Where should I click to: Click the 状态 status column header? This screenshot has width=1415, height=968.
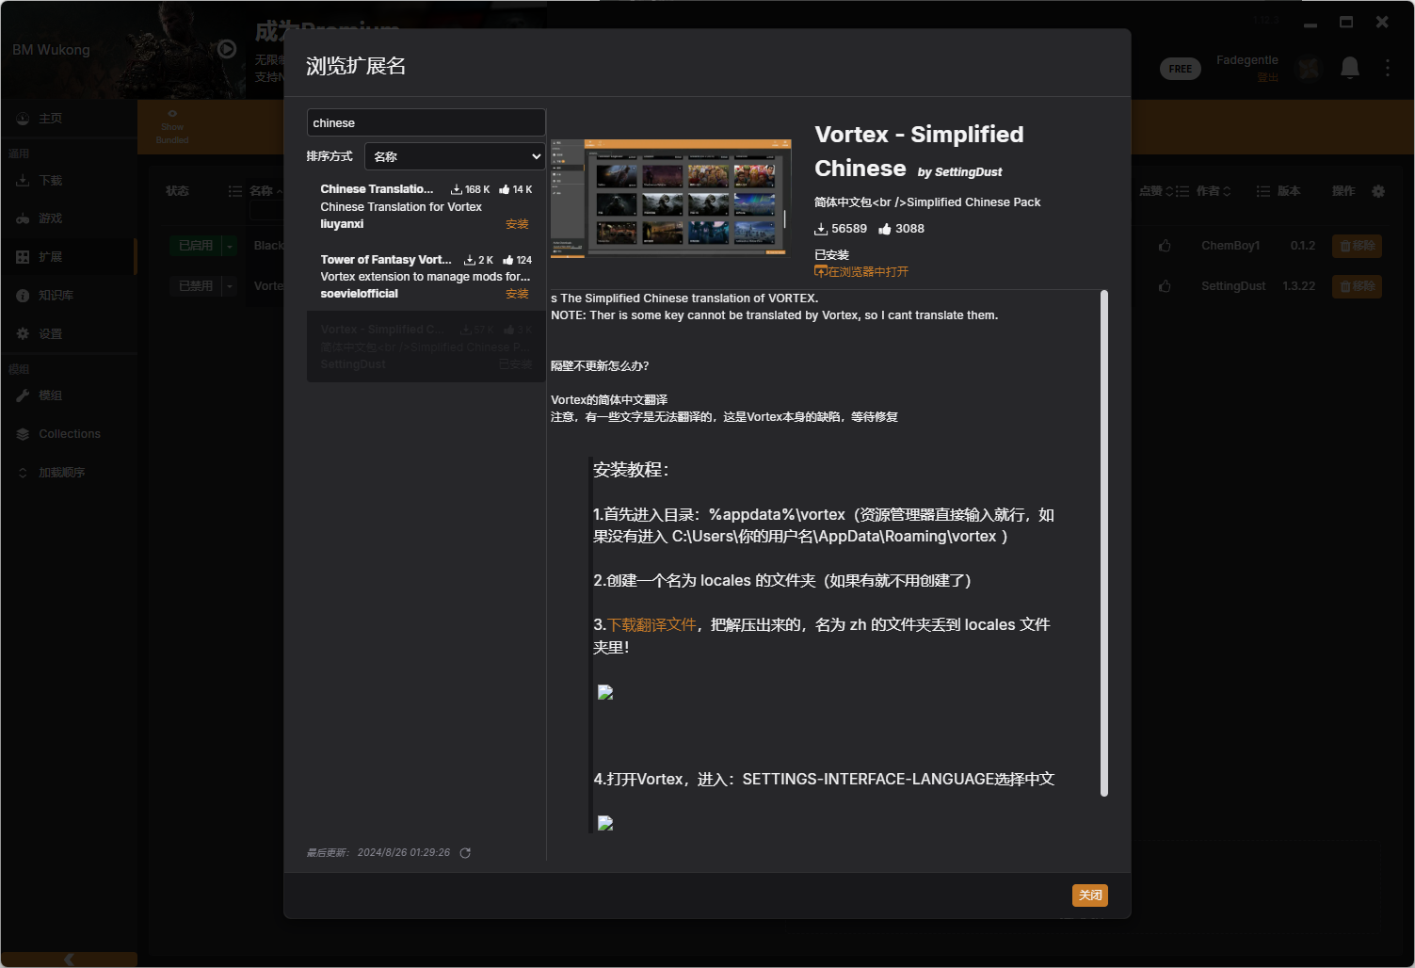pyautogui.click(x=177, y=191)
